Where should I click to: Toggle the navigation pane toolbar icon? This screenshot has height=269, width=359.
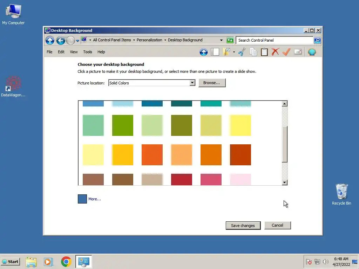coord(215,52)
